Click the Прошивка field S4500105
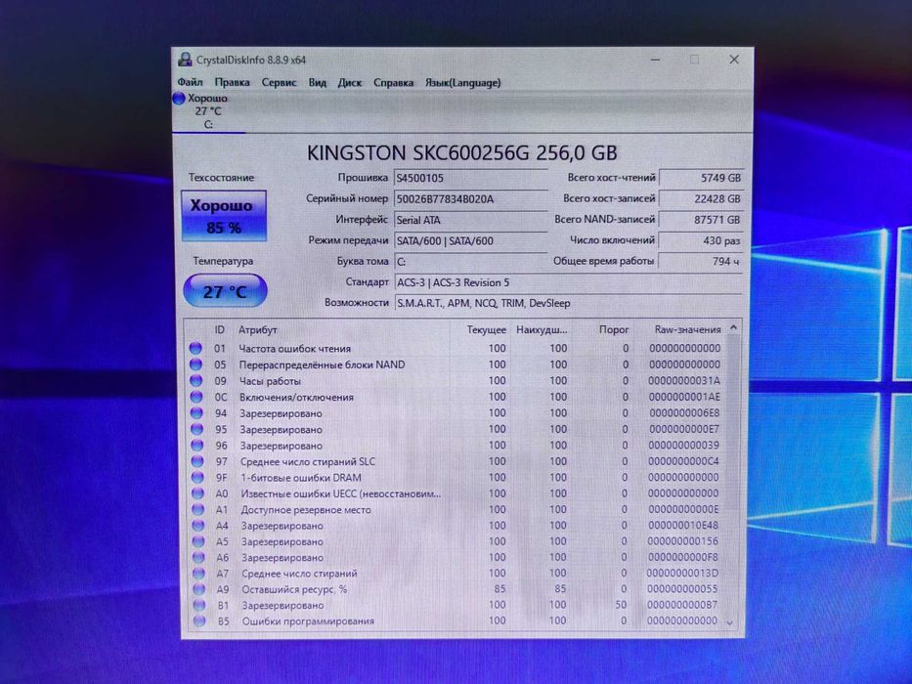Screen dimensions: 912x684 [470, 178]
